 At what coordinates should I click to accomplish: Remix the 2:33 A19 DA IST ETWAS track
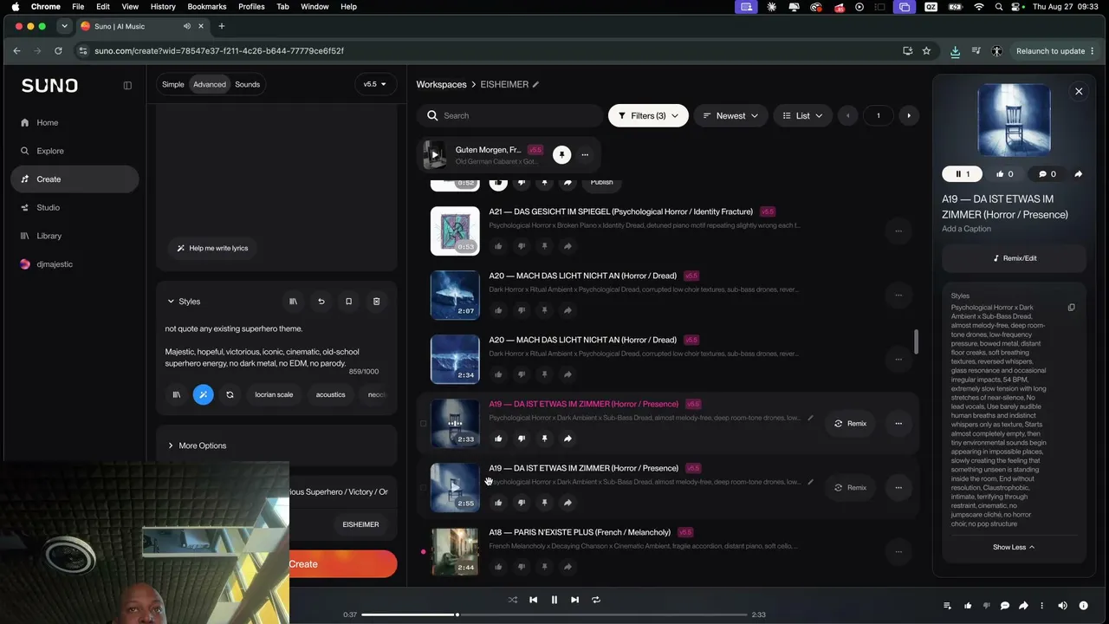click(850, 424)
